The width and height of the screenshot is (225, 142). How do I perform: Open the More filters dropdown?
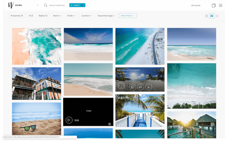128,16
